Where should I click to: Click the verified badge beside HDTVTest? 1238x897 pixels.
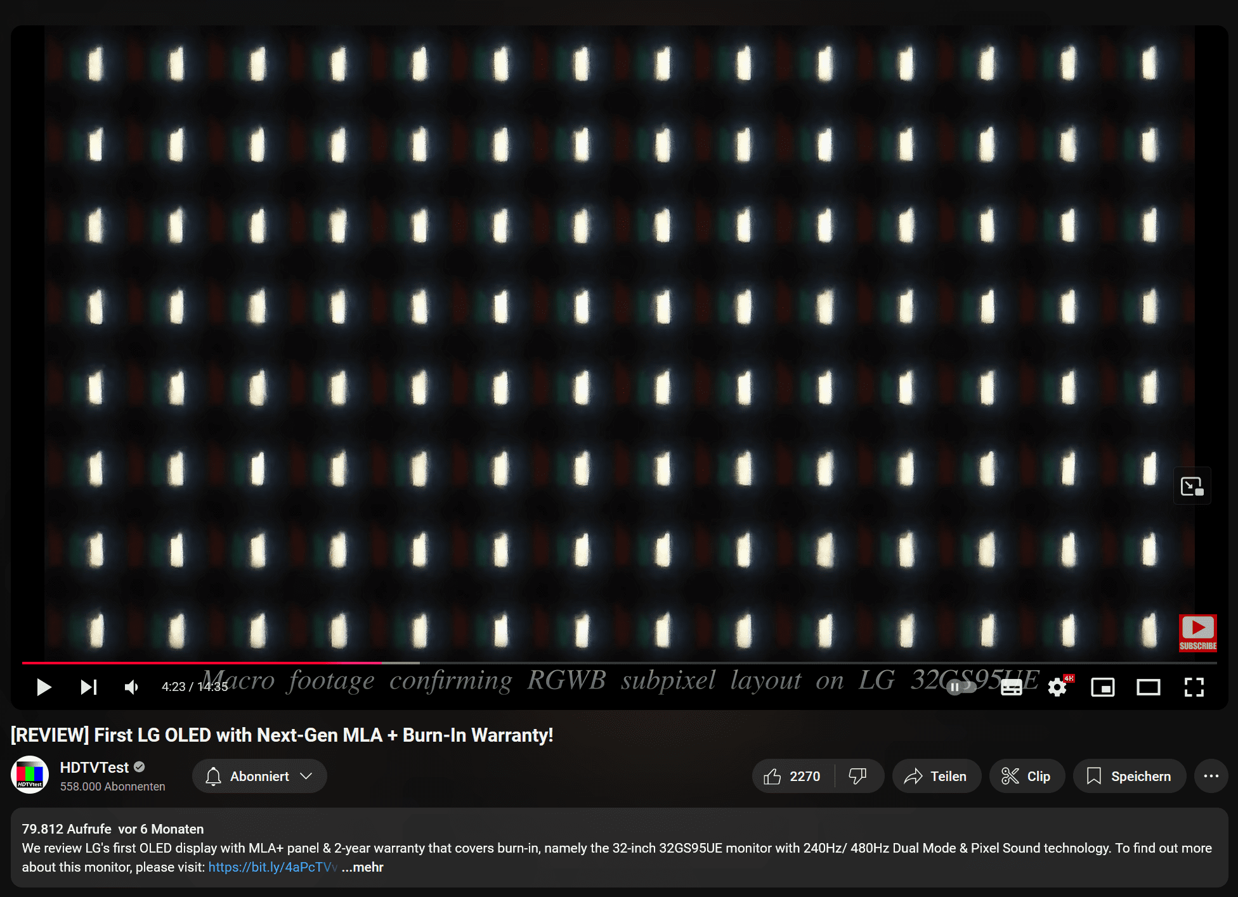coord(140,767)
